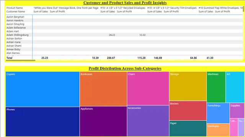Select customer row Aaron Bergman
Image resolution: width=245 pixels, height=137 pixels.
pos(15,17)
